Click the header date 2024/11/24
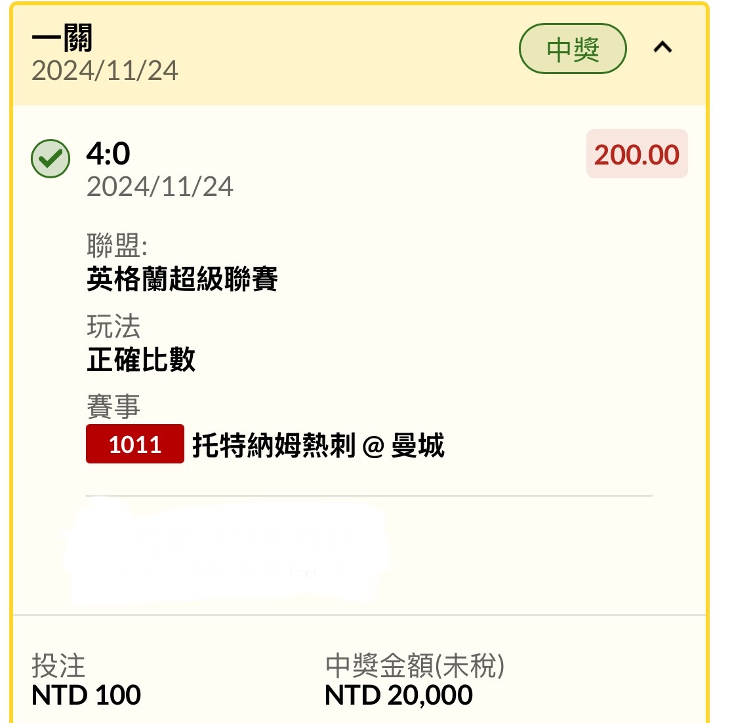This screenshot has width=732, height=723. click(x=105, y=71)
